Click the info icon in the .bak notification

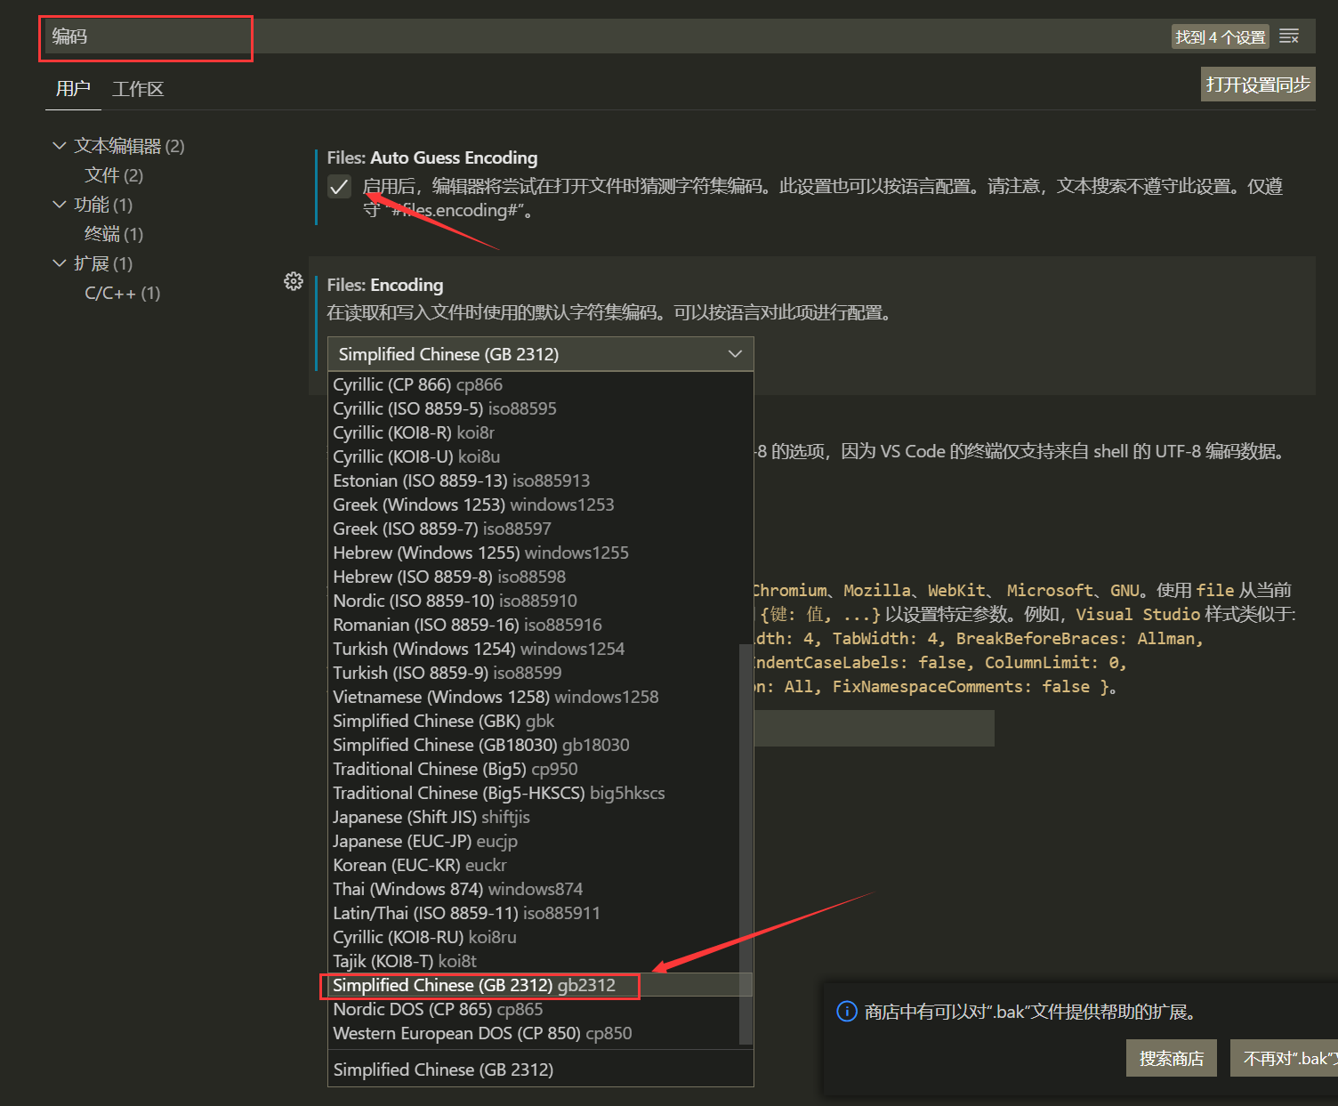pyautogui.click(x=846, y=1012)
